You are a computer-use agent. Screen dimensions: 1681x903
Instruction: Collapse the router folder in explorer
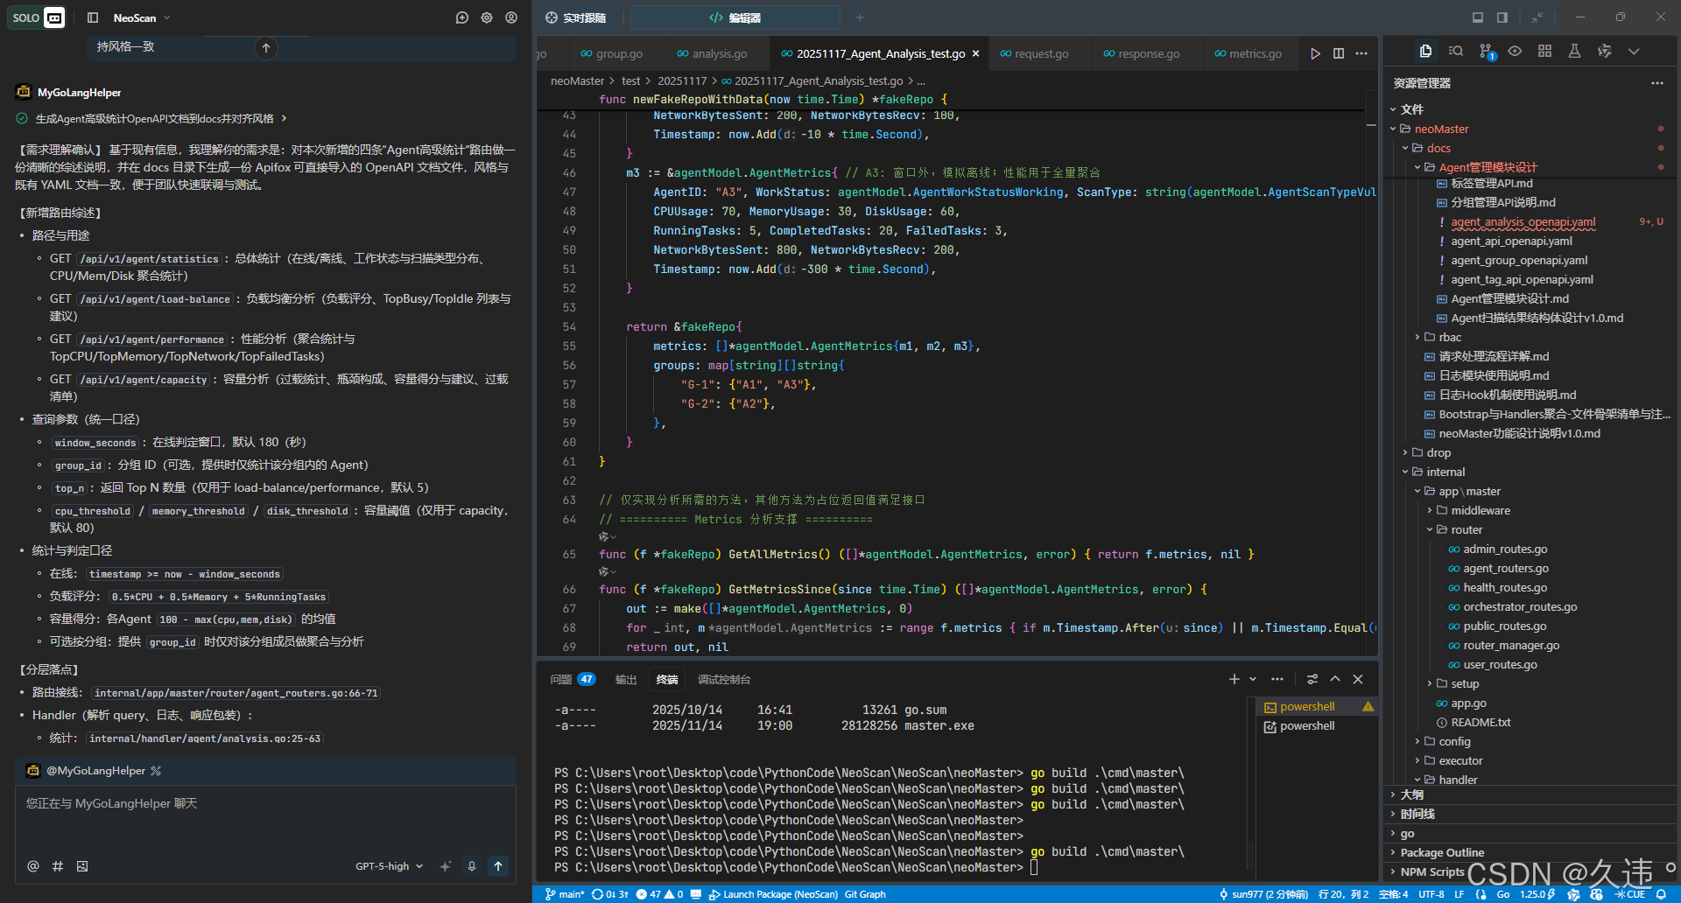click(x=1466, y=529)
